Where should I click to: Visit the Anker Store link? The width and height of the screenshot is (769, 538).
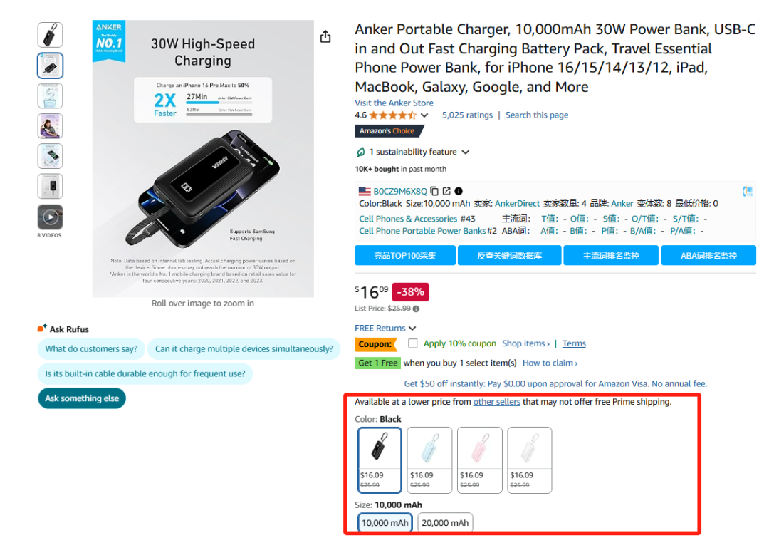click(394, 103)
